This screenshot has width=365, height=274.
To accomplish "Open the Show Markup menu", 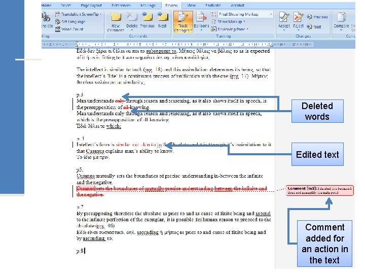I will click(228, 22).
